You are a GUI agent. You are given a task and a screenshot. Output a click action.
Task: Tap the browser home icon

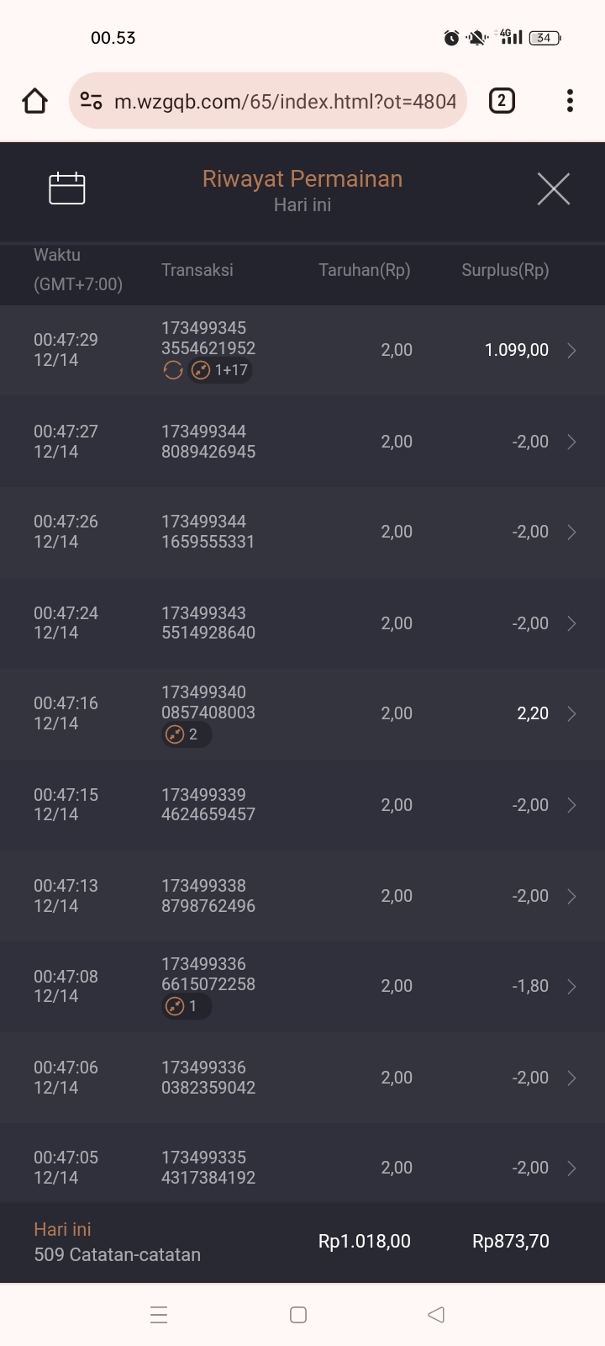(x=34, y=102)
